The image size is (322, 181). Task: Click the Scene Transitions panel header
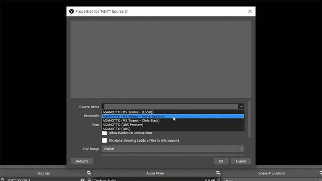tap(271, 173)
